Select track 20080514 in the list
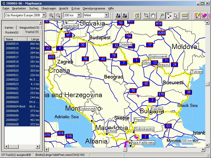This screenshot has height=158, width=211. (22, 44)
